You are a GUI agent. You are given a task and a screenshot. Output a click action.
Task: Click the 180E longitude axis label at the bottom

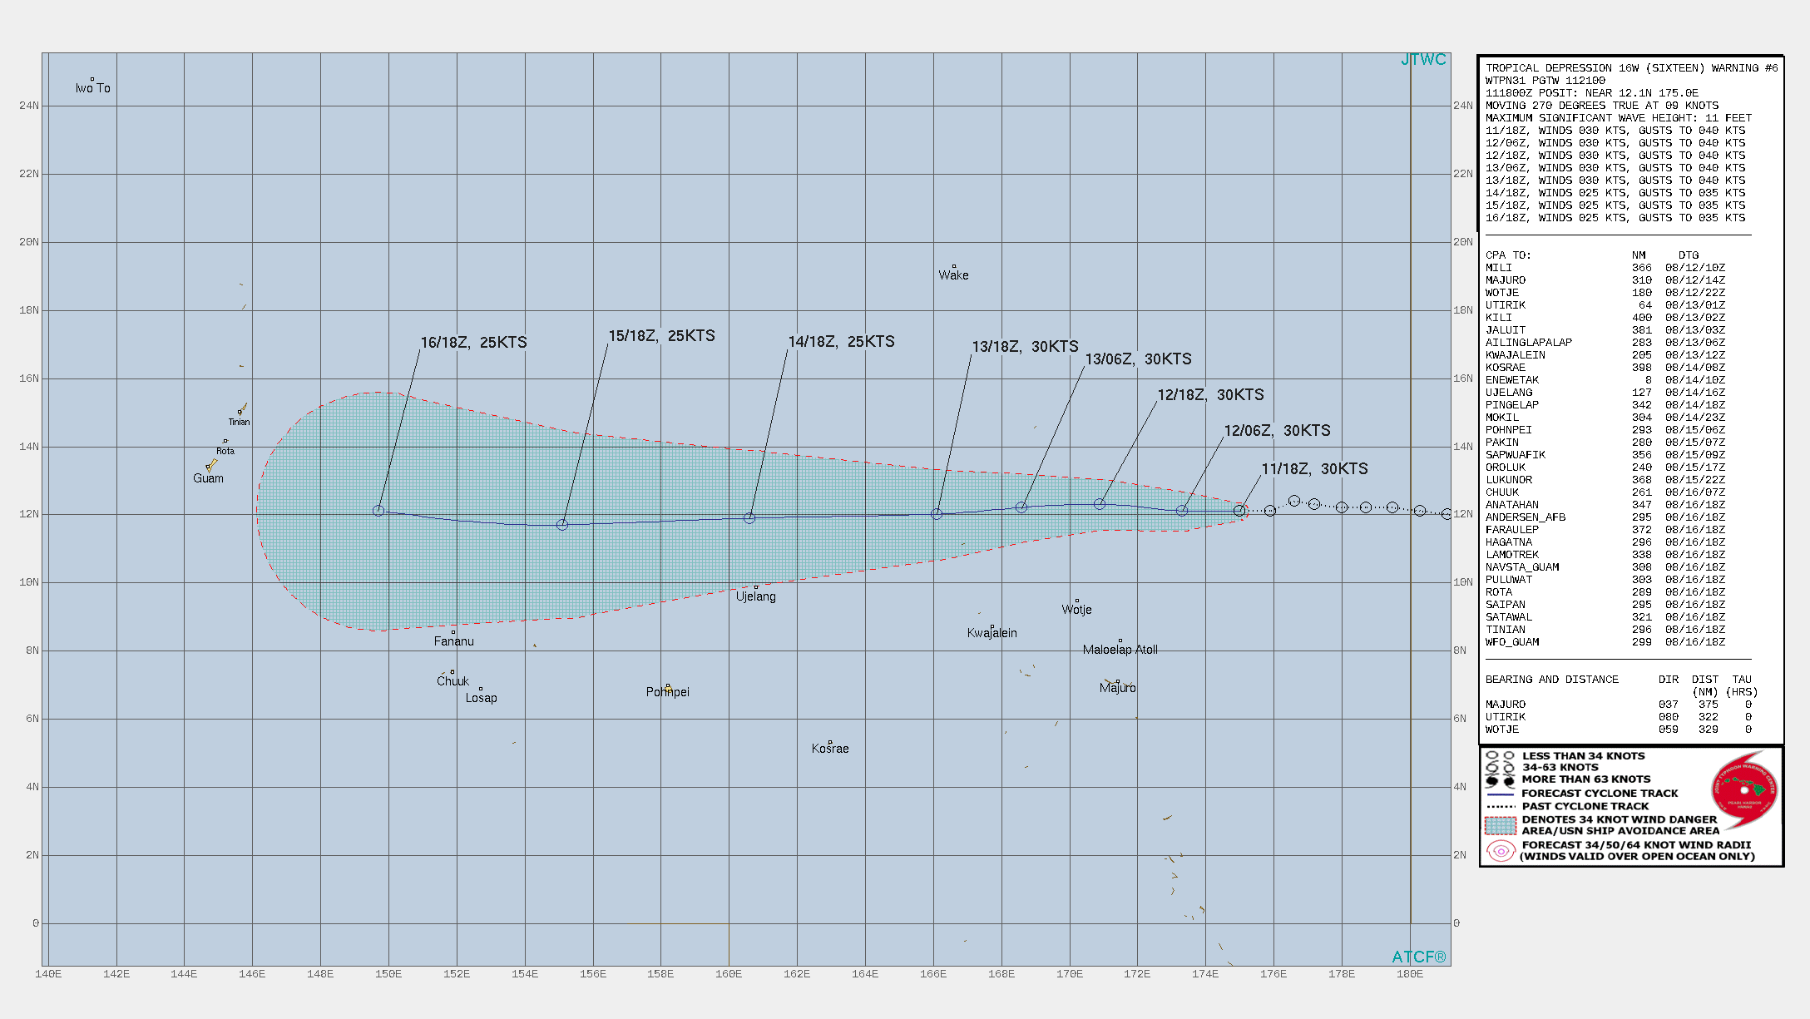click(1410, 974)
